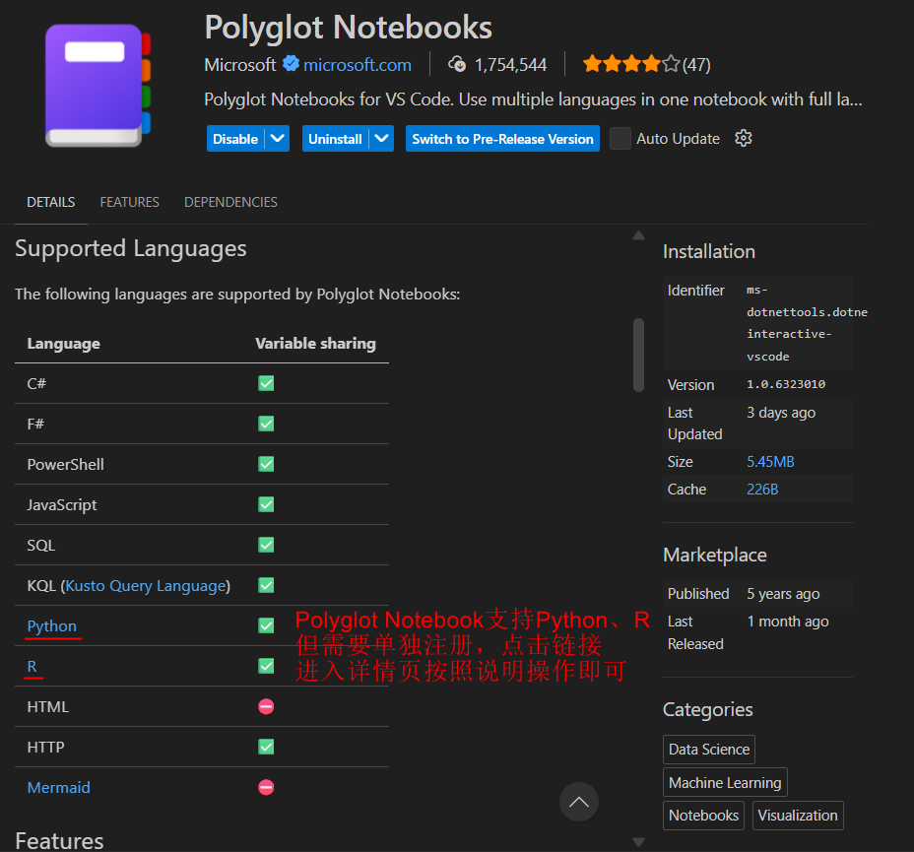Select the Notebooks category

pyautogui.click(x=703, y=816)
